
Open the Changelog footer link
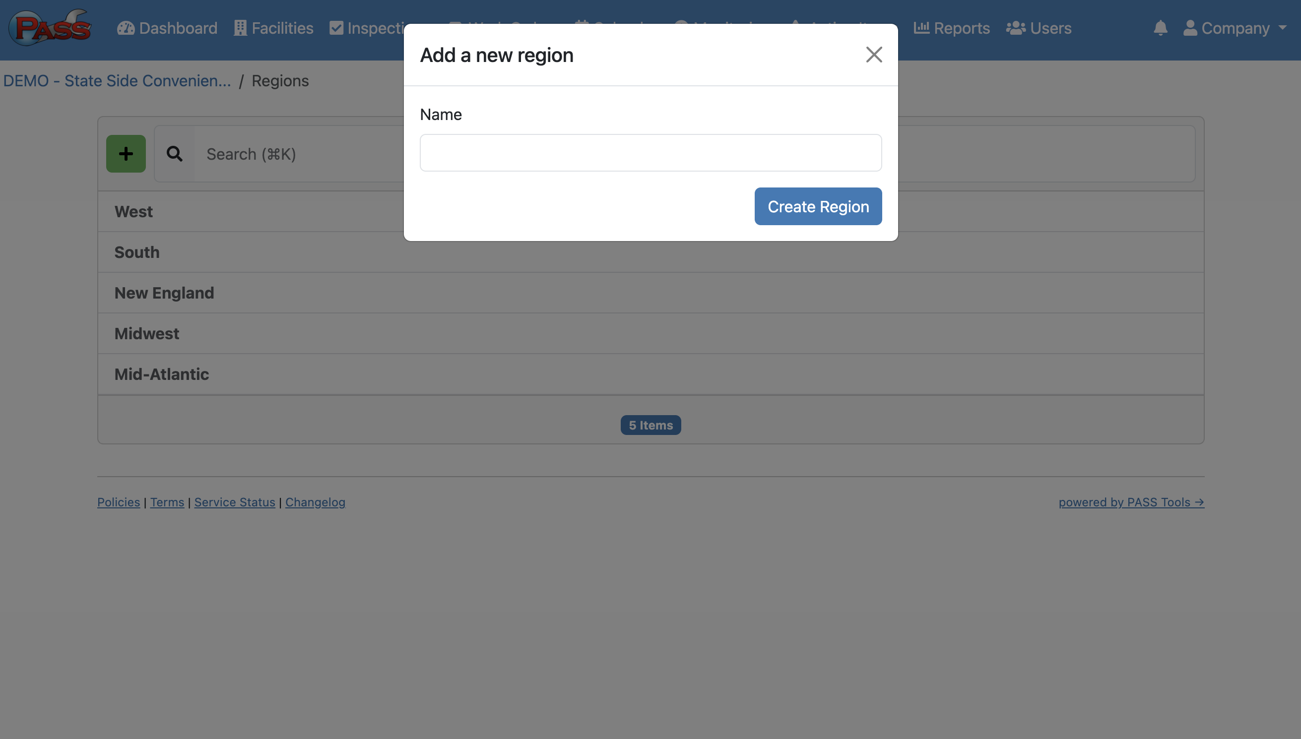[315, 502]
